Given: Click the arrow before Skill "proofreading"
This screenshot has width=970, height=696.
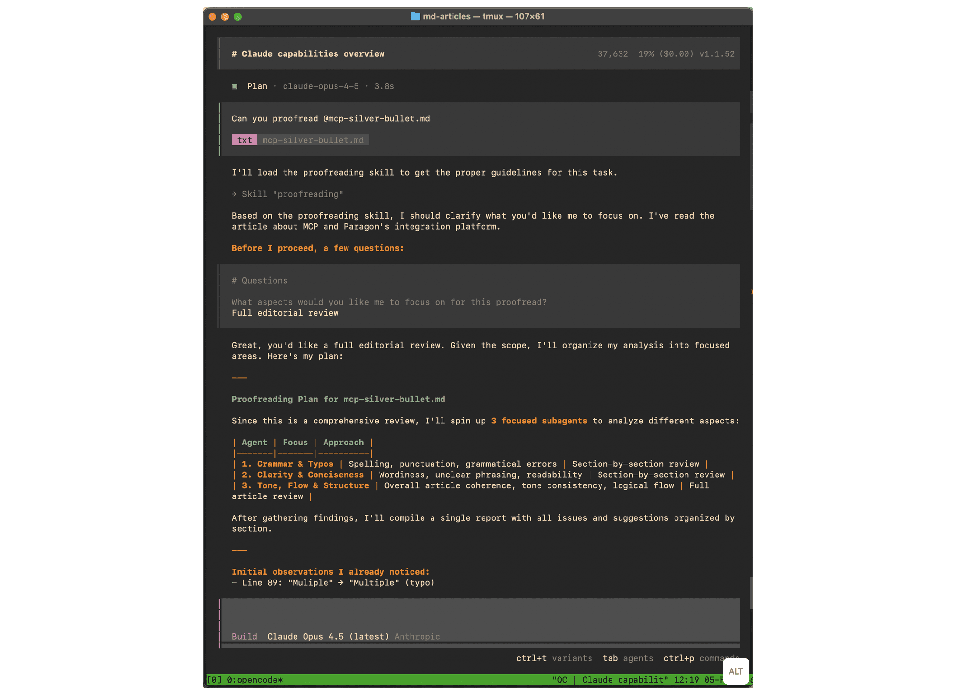Looking at the screenshot, I should (234, 194).
